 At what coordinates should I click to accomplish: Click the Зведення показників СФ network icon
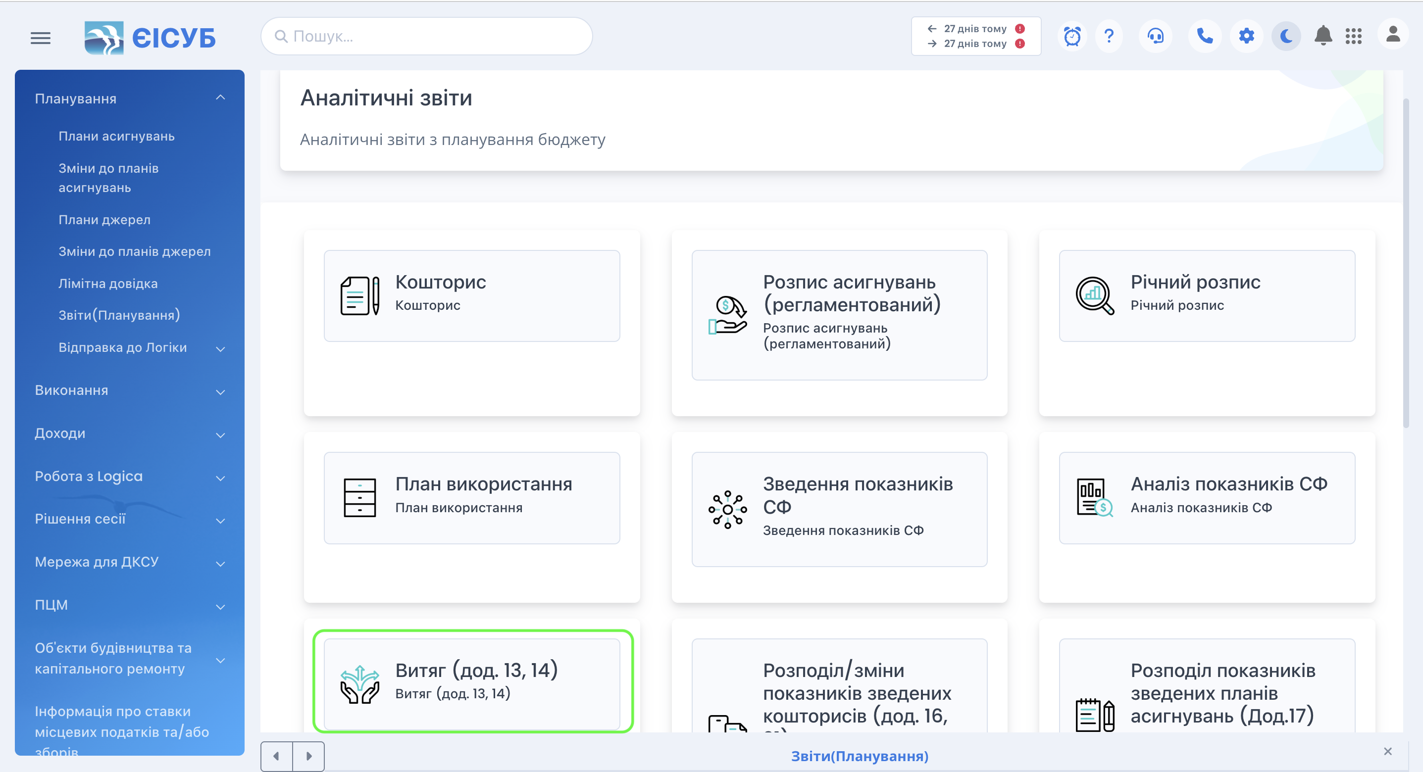727,509
